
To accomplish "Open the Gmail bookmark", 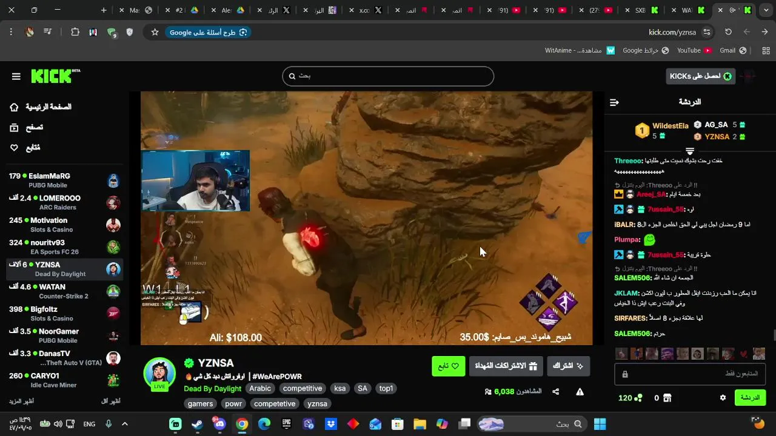I will 733,51.
